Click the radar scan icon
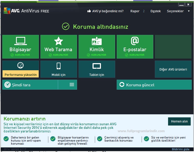The image size is (194, 152). (x=7, y=85)
